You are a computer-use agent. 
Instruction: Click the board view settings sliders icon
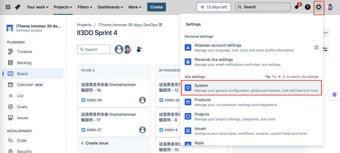325,49
